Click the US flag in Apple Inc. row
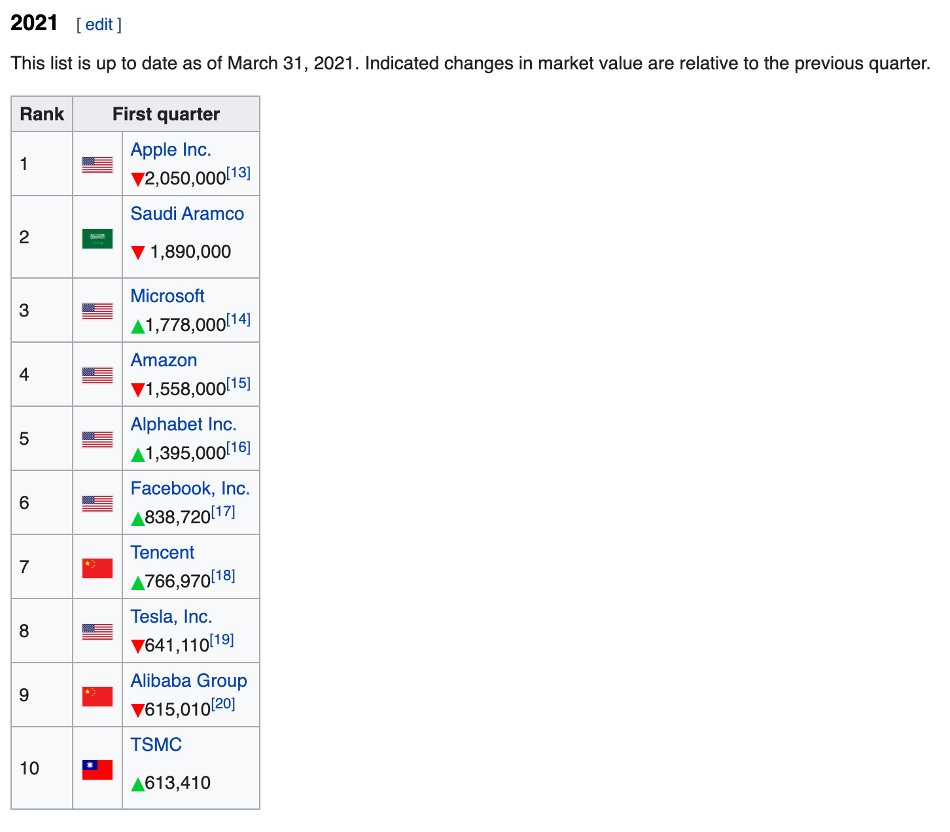 click(x=97, y=164)
